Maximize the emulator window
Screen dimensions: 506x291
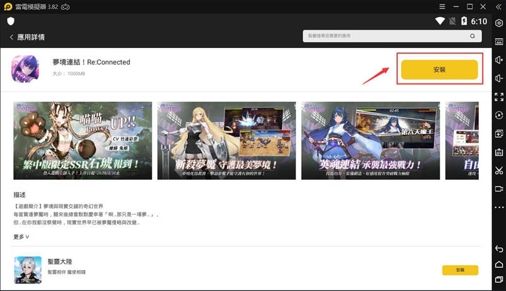tap(470, 6)
